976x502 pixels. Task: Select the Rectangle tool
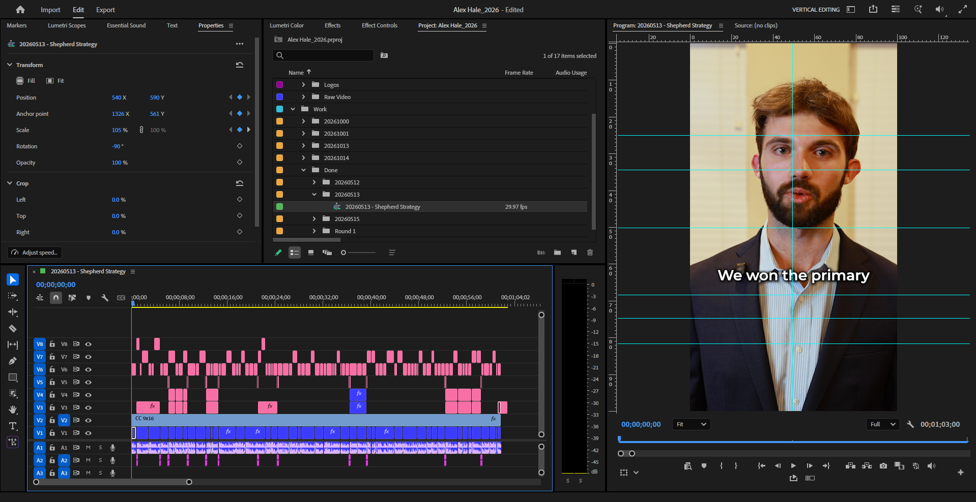(13, 377)
